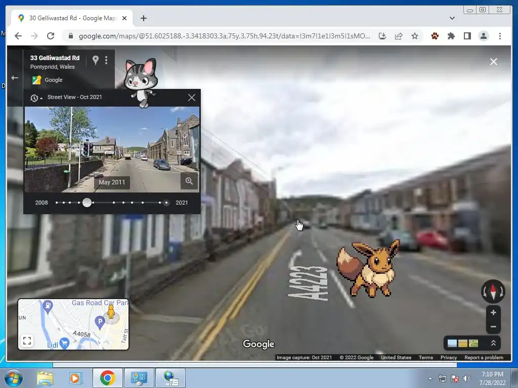Click the Lidl marker on minimap
Image resolution: width=518 pixels, height=388 pixels.
pyautogui.click(x=65, y=343)
